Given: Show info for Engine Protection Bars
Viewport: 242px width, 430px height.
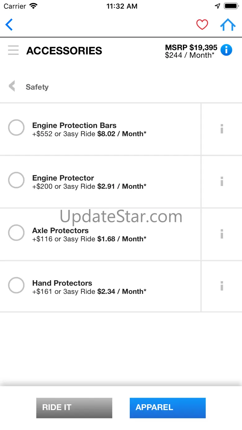Looking at the screenshot, I should [222, 129].
